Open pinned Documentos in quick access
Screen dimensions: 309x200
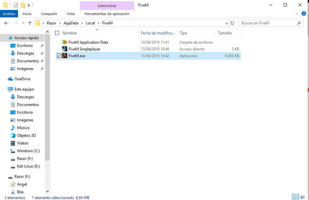(28, 61)
